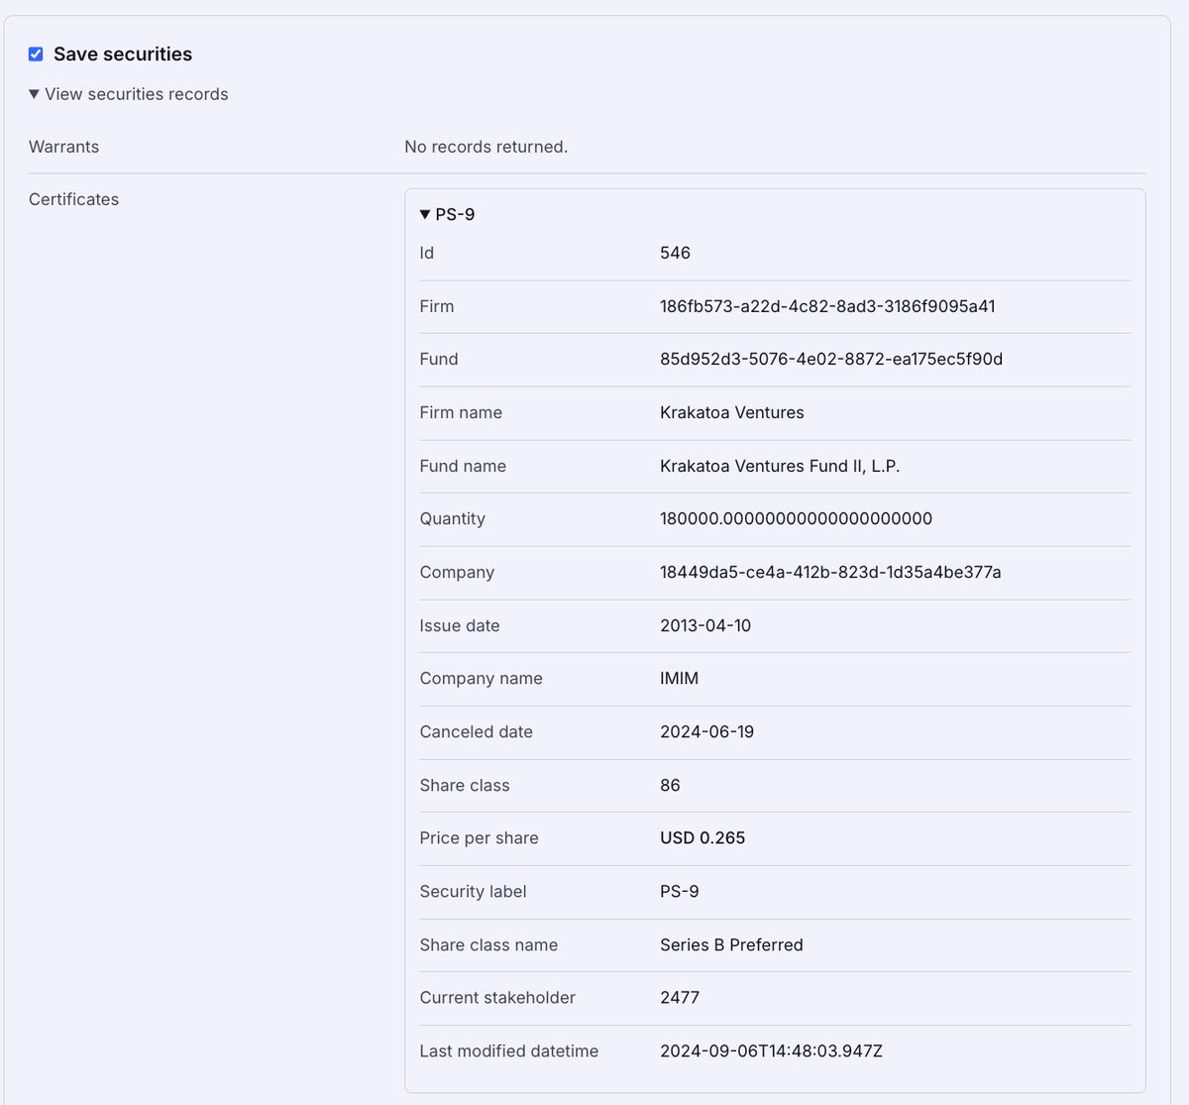
Task: Select the Company name value IMIM
Action: tap(679, 678)
